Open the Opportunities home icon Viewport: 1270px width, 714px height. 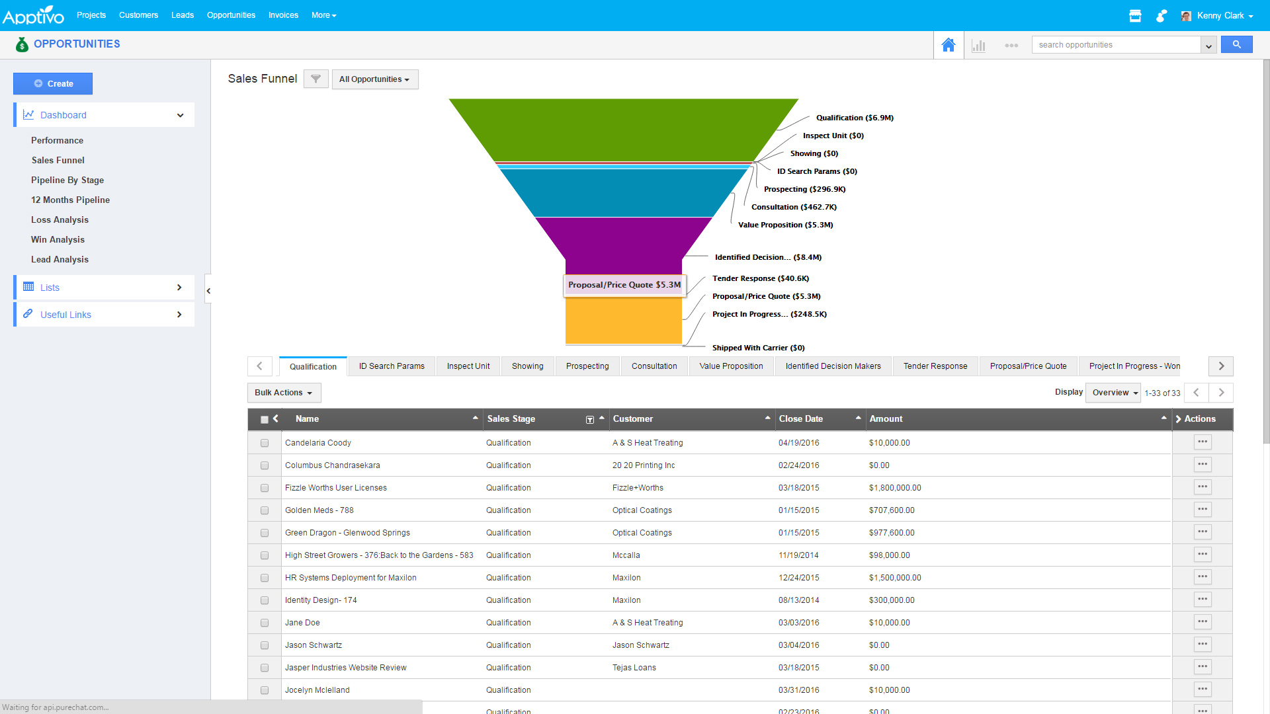[949, 44]
